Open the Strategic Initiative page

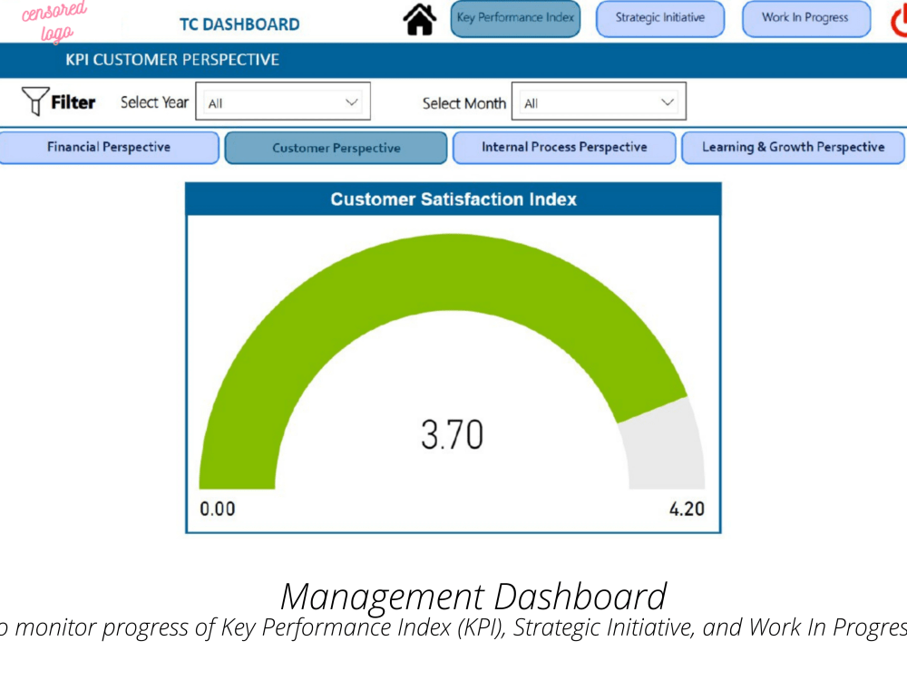660,18
